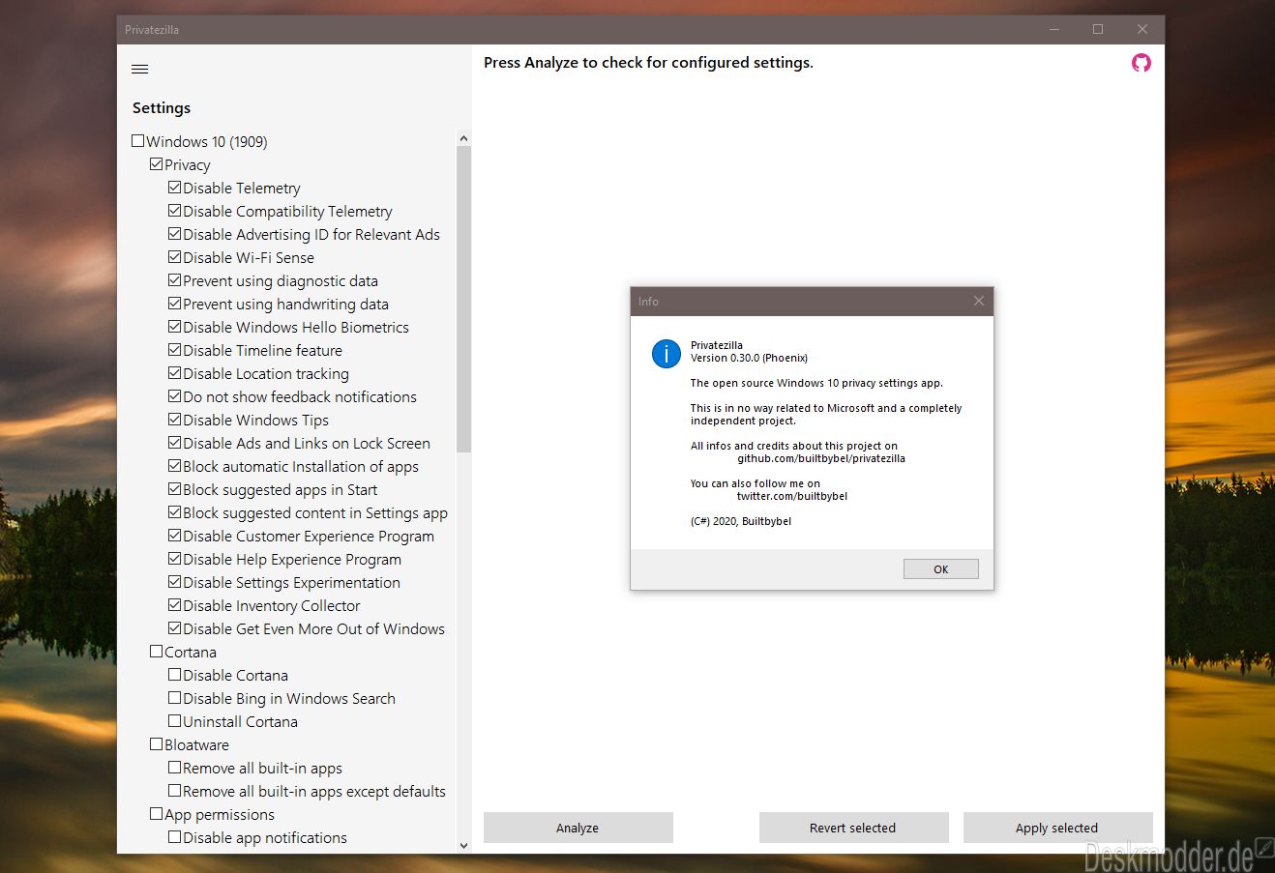
Task: Check Uninstall Cortana option
Action: click(175, 721)
